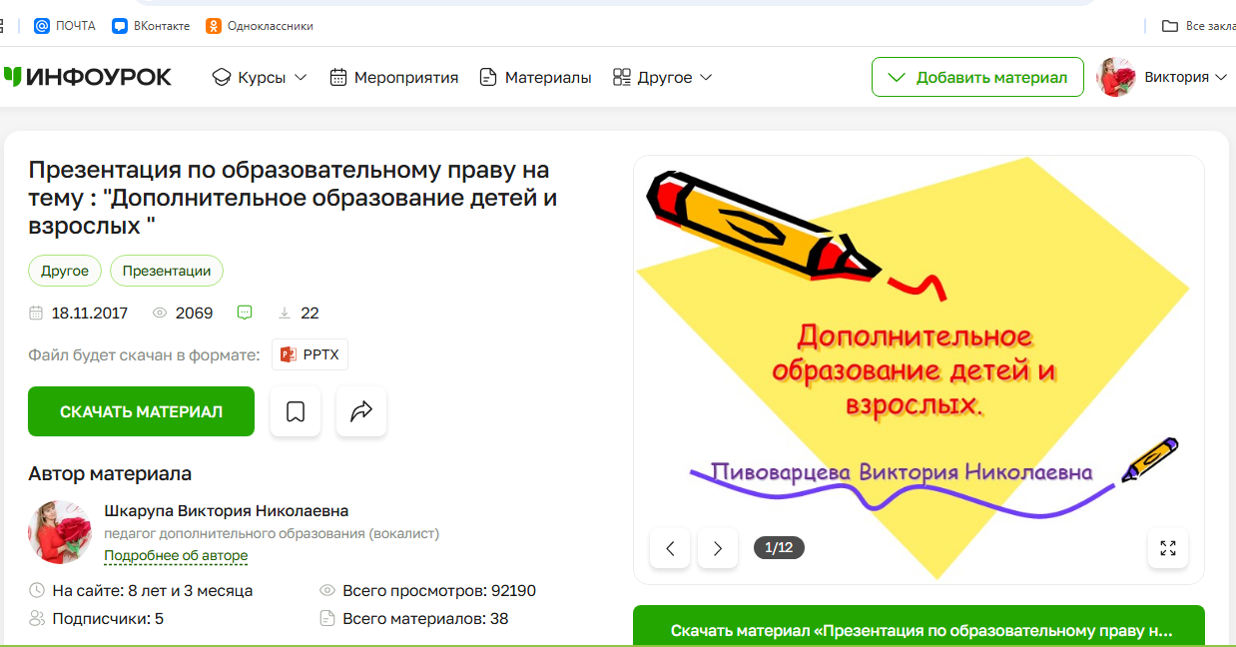Open fullscreen view of presentation

tap(1168, 548)
